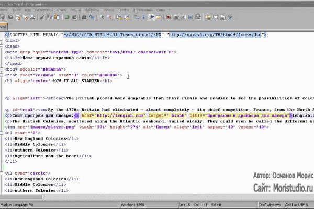Click the Save file toolbar icon
The height and width of the screenshot is (209, 314).
click(x=4, y=17)
